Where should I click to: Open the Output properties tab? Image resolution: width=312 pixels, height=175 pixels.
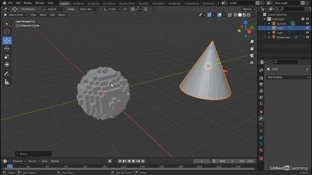coord(261,85)
